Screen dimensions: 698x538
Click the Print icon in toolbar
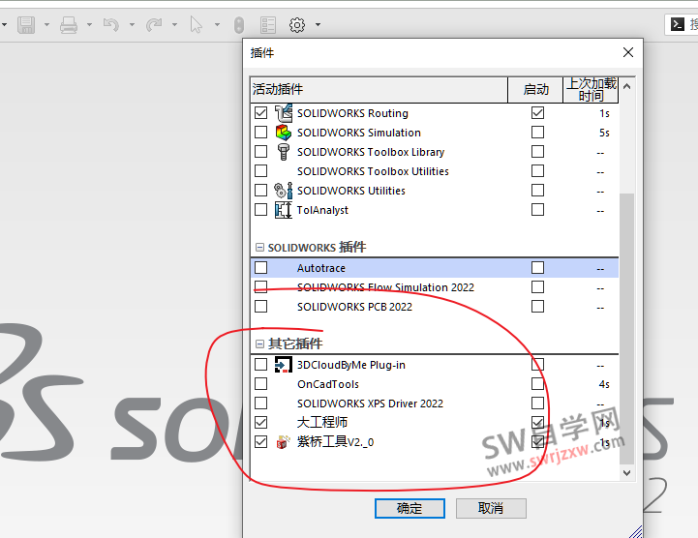69,25
